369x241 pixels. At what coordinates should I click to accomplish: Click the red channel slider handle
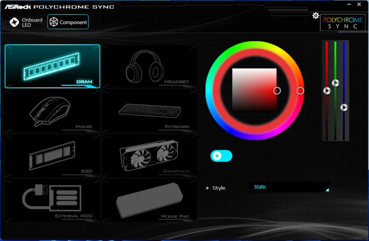[x=327, y=91]
